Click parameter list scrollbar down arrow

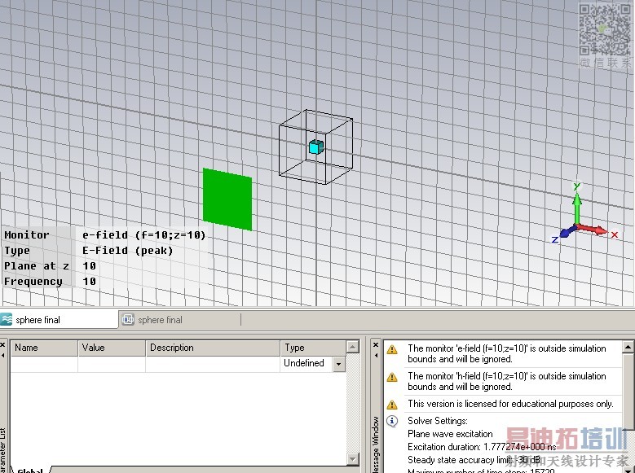[x=353, y=459]
